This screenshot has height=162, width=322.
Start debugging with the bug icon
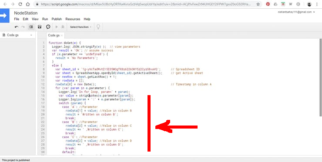[x=63, y=27]
